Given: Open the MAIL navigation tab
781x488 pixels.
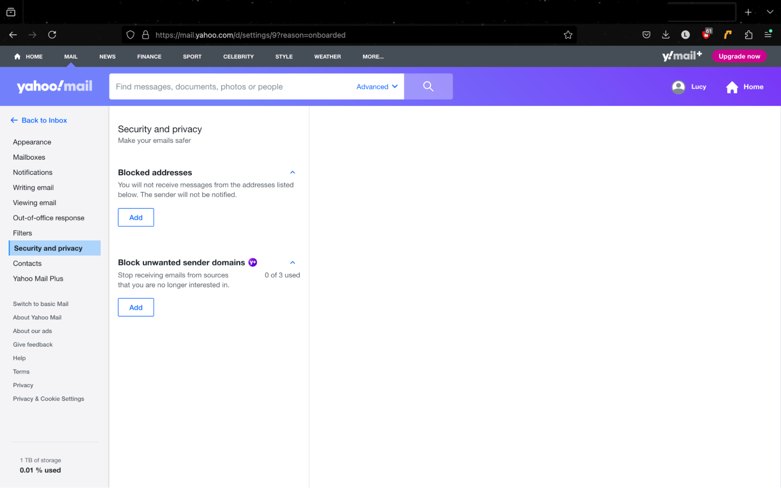Looking at the screenshot, I should [x=71, y=57].
